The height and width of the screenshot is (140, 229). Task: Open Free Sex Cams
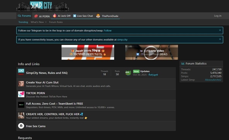click(36, 126)
